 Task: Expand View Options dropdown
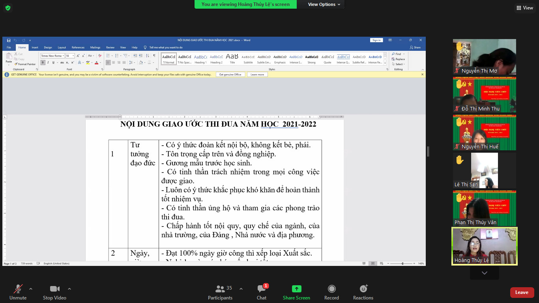[322, 4]
